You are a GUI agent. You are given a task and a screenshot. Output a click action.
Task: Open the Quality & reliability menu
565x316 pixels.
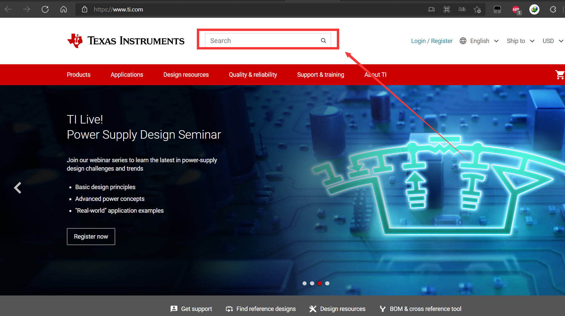253,75
